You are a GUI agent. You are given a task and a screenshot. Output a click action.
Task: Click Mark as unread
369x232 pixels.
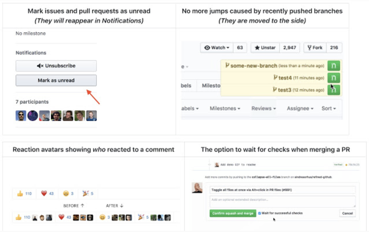56,80
